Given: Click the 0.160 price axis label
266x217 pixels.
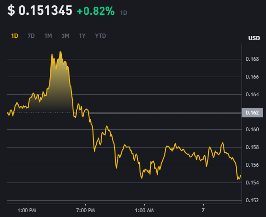Looking at the screenshot, I should coord(252,129).
